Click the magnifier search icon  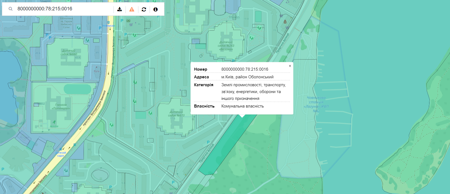10,9
